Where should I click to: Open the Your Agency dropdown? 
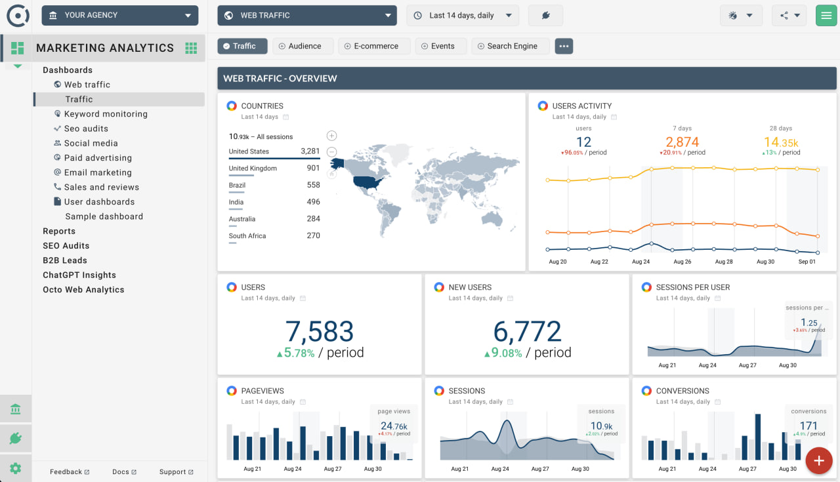(x=120, y=15)
